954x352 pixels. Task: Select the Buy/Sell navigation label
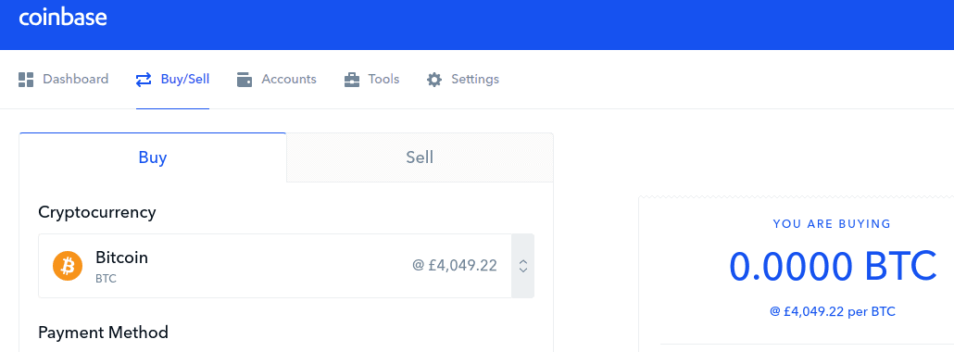185,79
